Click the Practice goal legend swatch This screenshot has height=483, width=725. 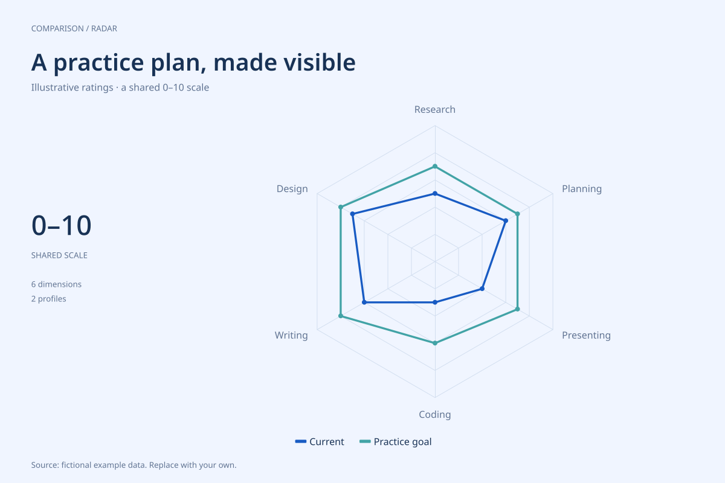(x=365, y=442)
